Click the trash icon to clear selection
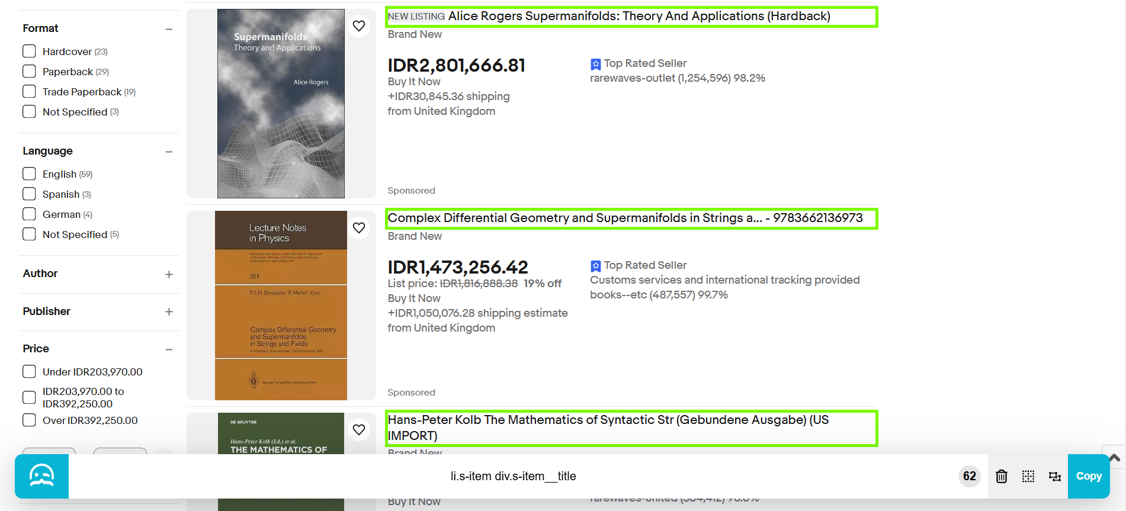 [x=1002, y=476]
